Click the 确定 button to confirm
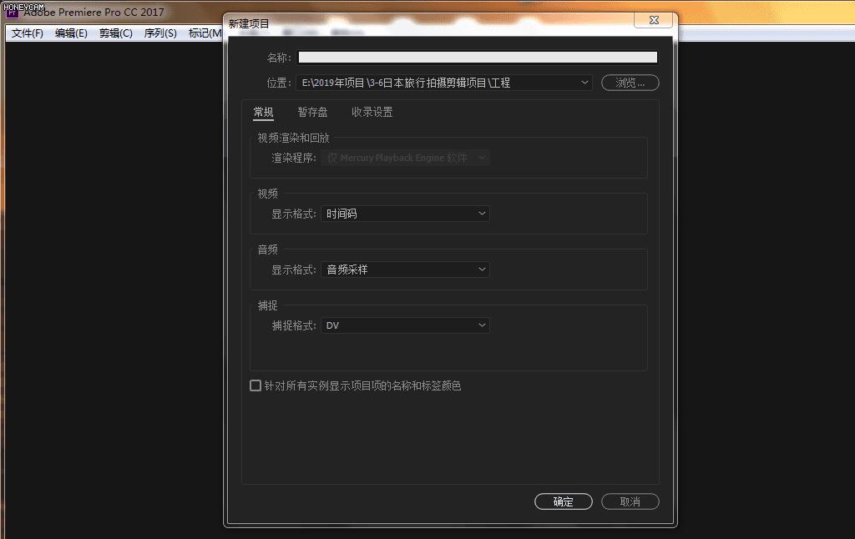855x539 pixels. (x=563, y=501)
